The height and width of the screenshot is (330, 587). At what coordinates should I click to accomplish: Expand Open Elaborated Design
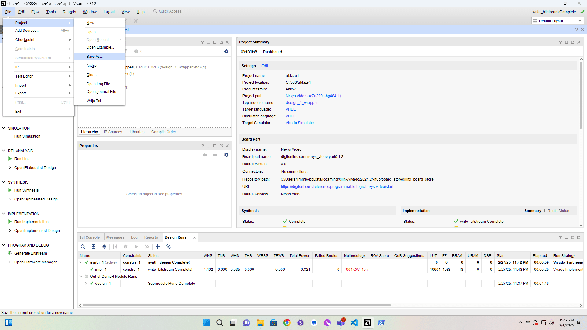coord(10,167)
